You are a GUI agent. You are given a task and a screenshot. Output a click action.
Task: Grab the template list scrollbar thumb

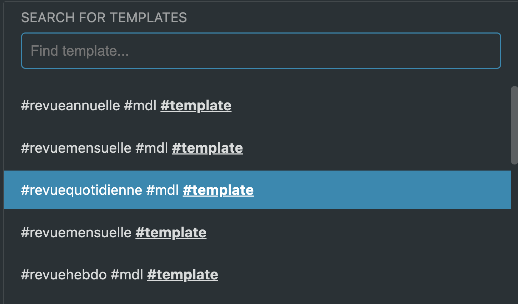click(x=514, y=125)
